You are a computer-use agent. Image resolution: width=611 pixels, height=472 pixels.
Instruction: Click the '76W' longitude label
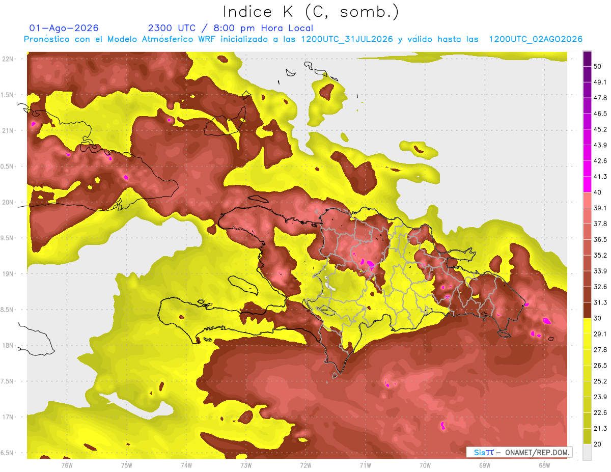tap(67, 465)
